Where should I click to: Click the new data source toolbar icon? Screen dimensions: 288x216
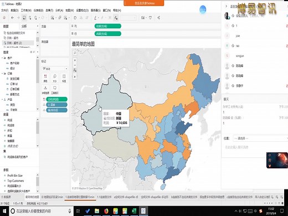30,18
